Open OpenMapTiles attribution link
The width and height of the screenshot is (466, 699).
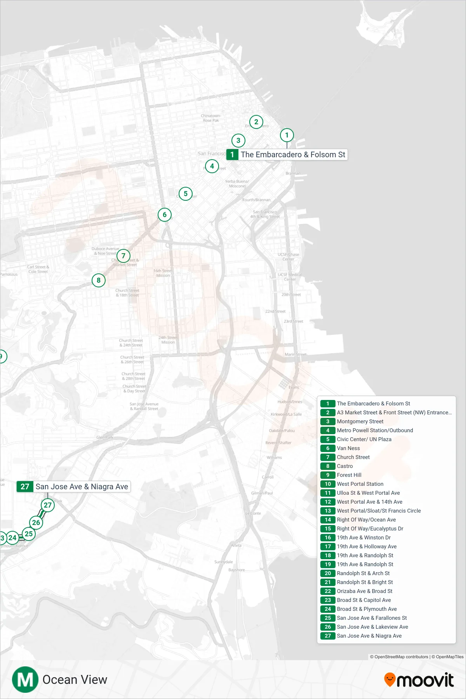(x=447, y=657)
